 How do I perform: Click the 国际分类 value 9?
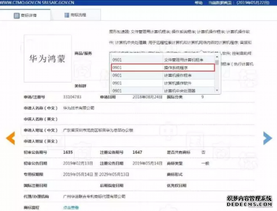click(x=203, y=97)
